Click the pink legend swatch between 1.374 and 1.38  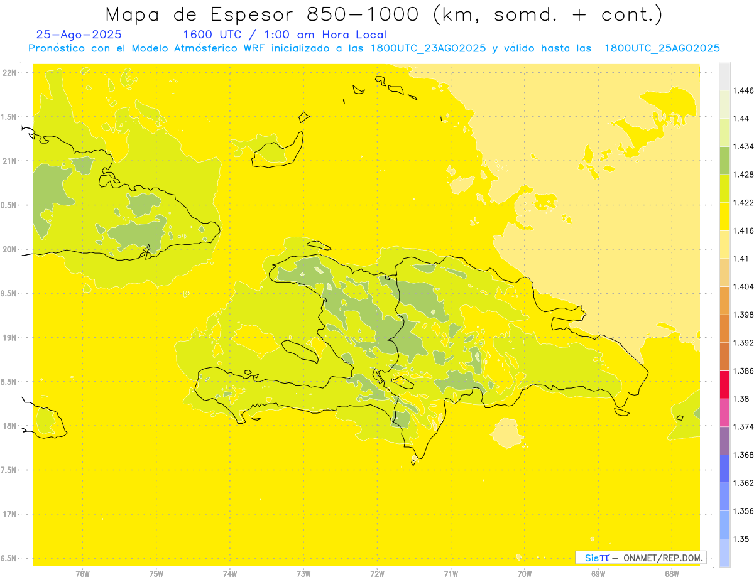(724, 412)
